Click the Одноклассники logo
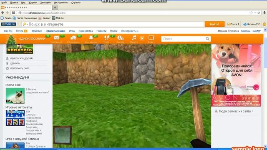The width and height of the screenshot is (267, 150). (x=32, y=39)
